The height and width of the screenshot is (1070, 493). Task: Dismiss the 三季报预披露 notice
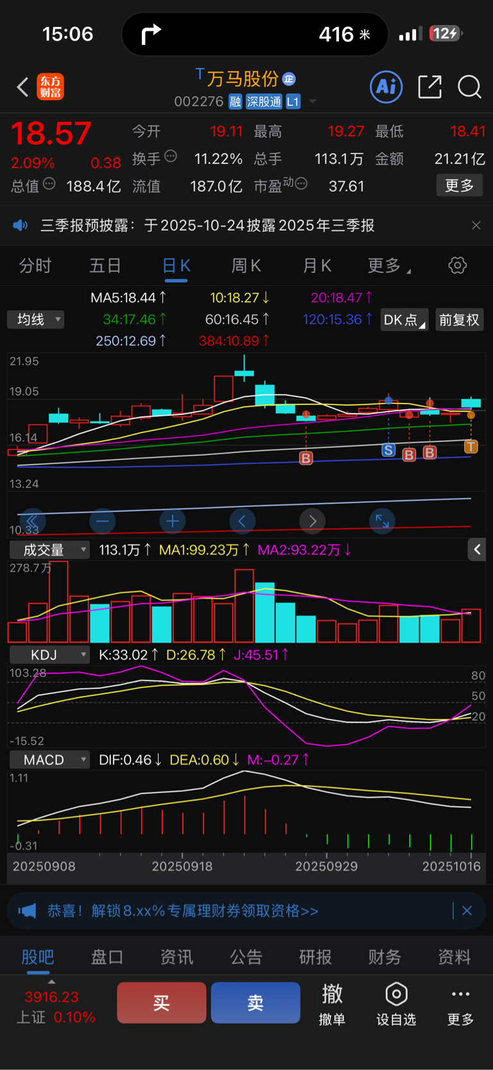476,225
